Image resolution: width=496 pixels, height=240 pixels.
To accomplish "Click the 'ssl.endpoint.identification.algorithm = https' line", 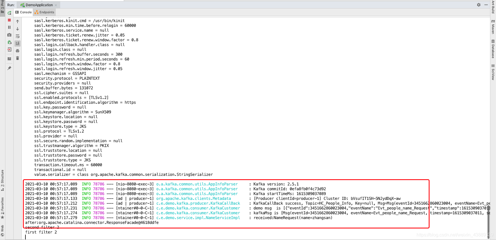I will (x=85, y=102).
